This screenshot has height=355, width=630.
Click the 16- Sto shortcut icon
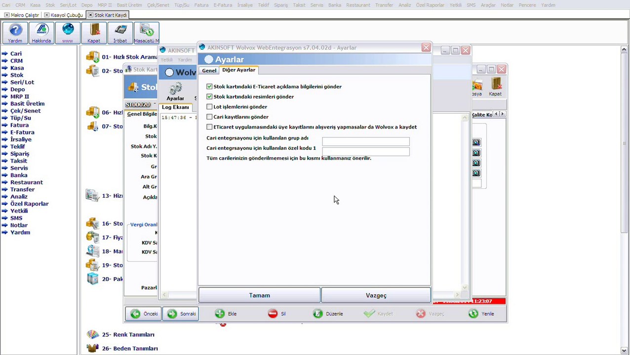(93, 223)
